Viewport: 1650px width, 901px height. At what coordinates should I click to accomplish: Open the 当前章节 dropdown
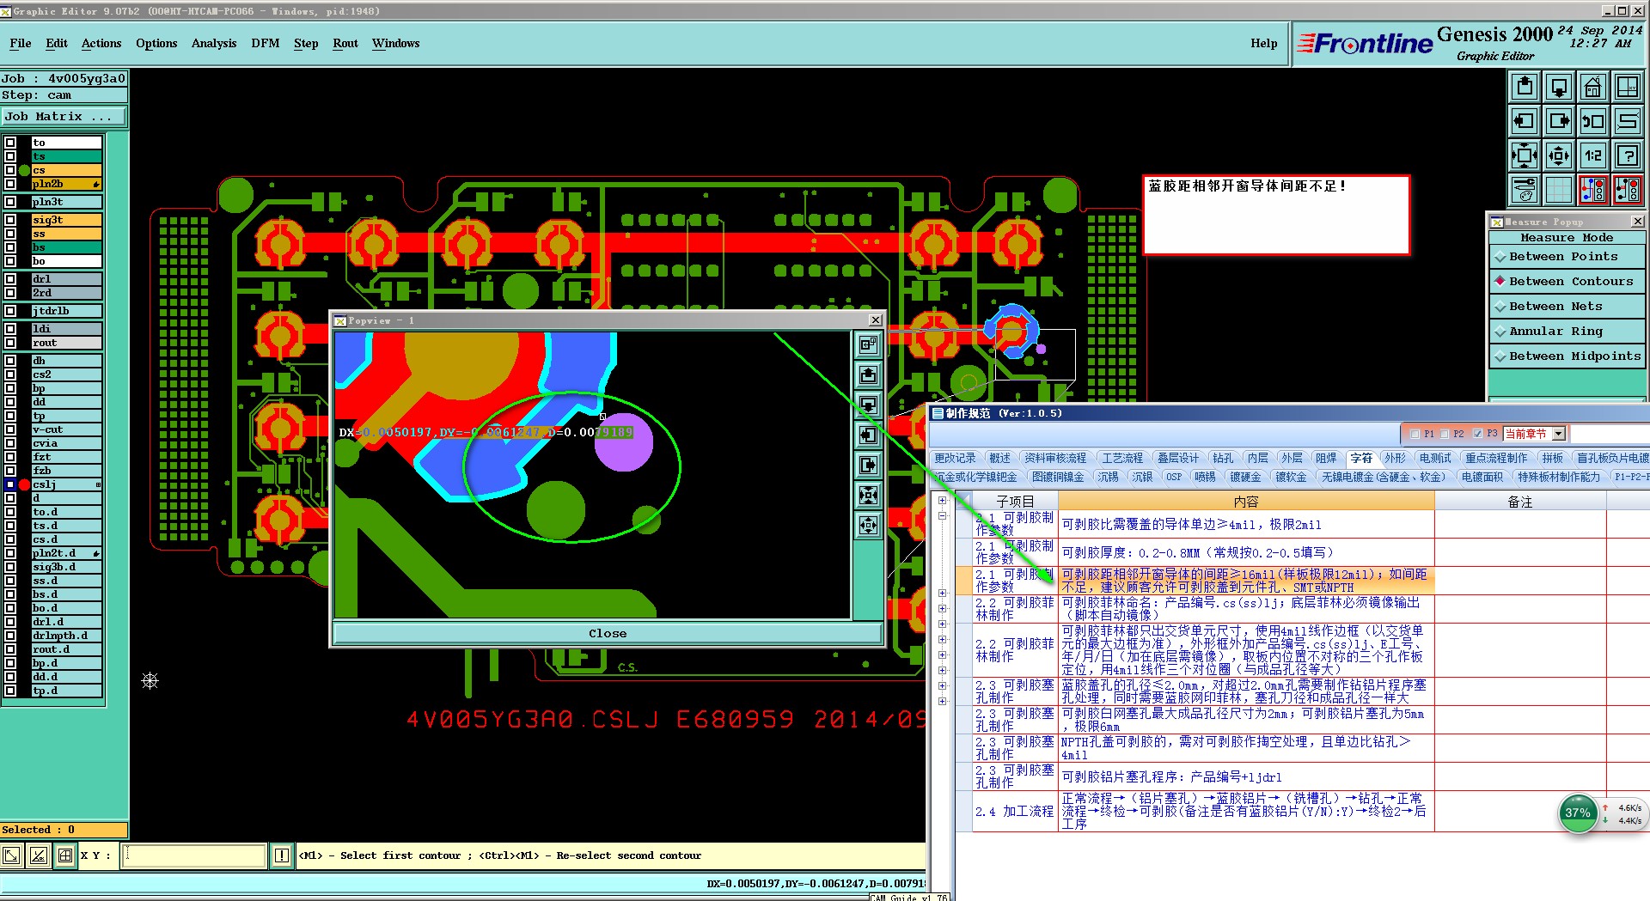pyautogui.click(x=1559, y=434)
